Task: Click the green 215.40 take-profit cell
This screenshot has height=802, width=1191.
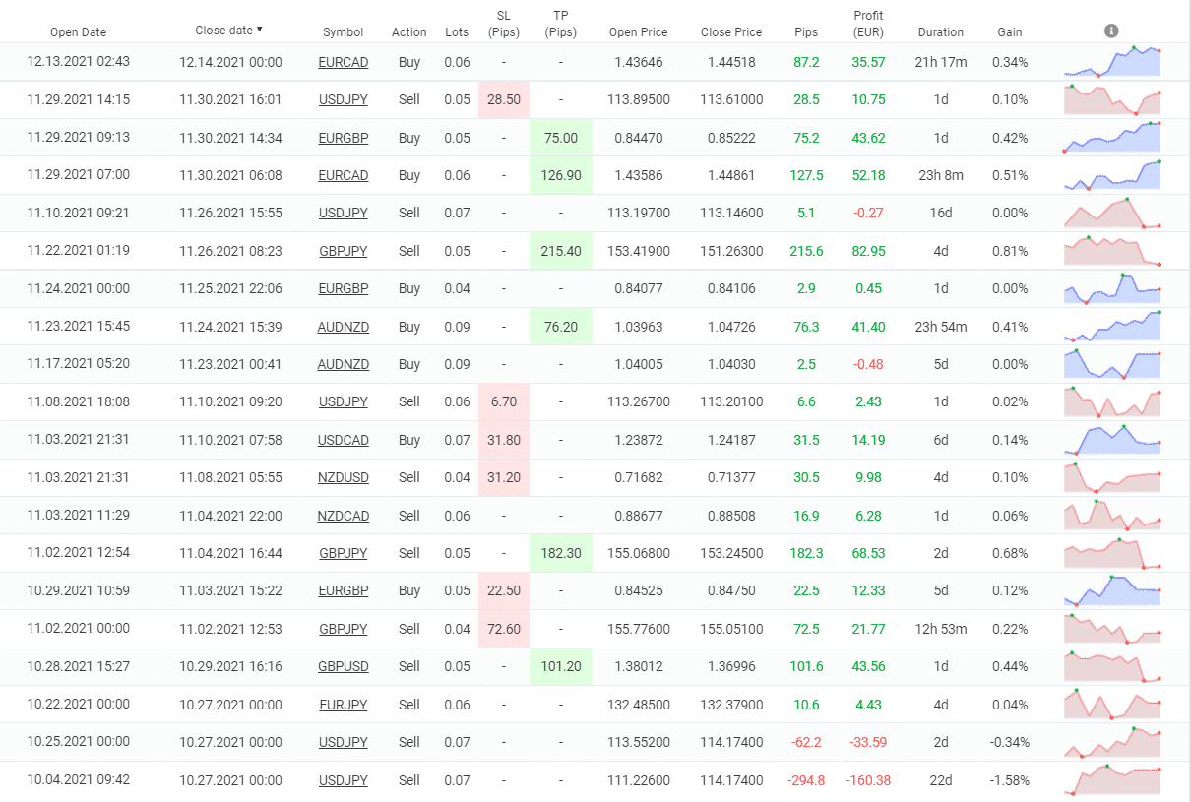Action: tap(561, 251)
